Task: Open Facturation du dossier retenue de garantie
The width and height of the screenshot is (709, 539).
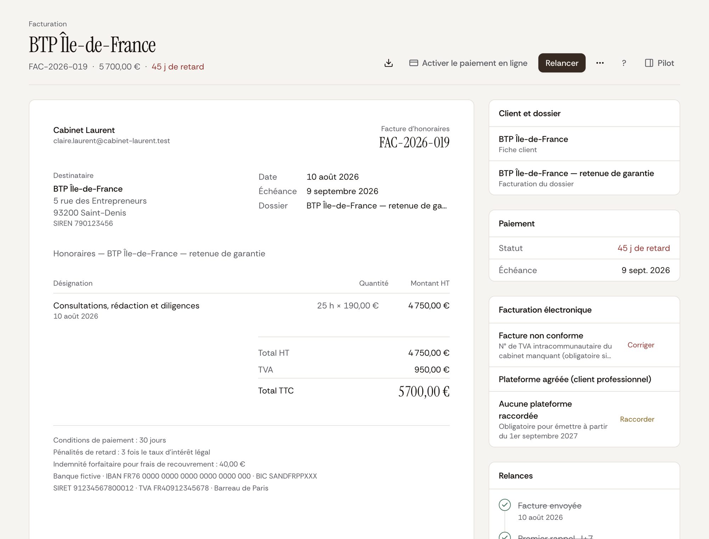Action: 584,178
